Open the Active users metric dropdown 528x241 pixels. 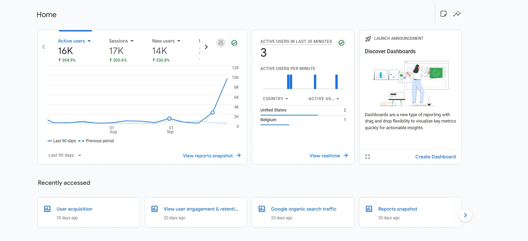74,41
